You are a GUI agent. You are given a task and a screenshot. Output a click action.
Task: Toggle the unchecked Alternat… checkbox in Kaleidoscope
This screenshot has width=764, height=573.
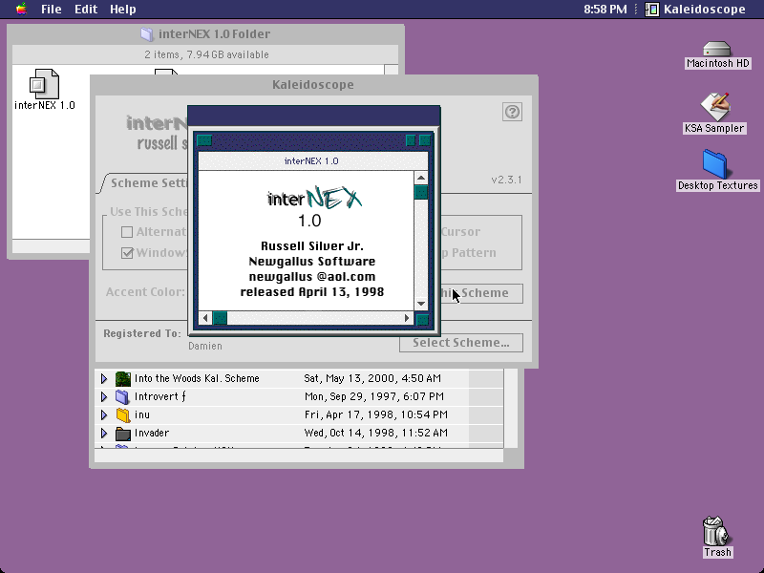(127, 232)
